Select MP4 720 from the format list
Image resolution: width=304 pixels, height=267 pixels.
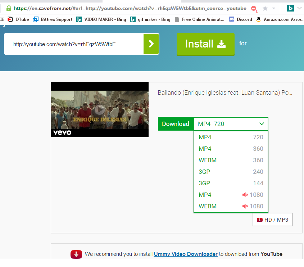pos(231,137)
